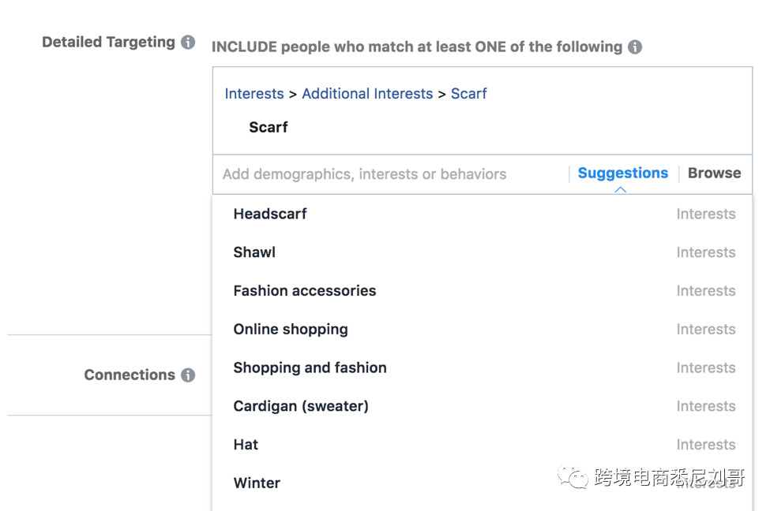Click the Additional Interests breadcrumb link

click(367, 94)
